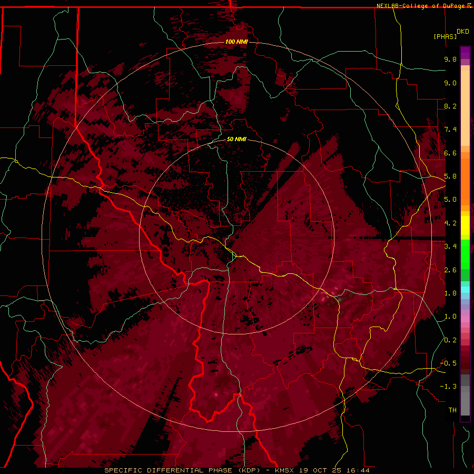The image size is (474, 474).
Task: Select the -0.5 legend value
Action: click(x=448, y=363)
